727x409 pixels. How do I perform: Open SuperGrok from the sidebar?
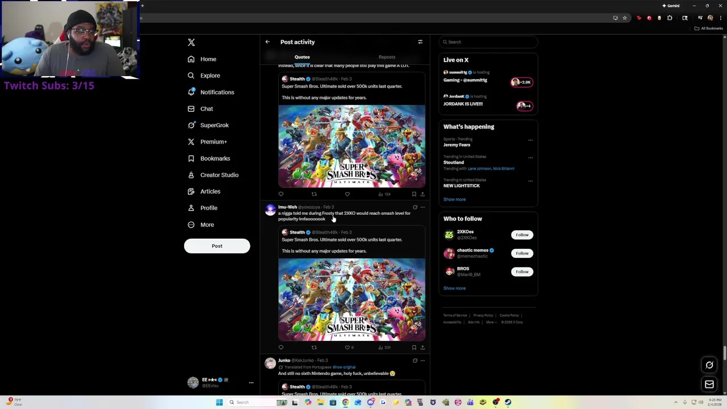tap(208, 125)
